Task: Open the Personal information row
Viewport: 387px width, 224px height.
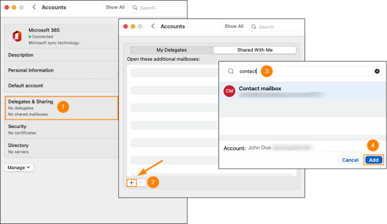Action: (62, 70)
